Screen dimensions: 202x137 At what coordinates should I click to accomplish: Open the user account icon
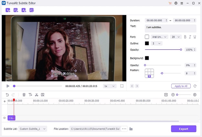pos(176,3)
